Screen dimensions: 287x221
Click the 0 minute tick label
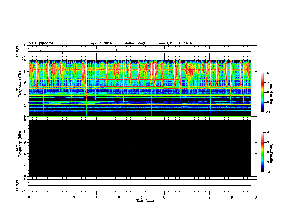[29, 197]
